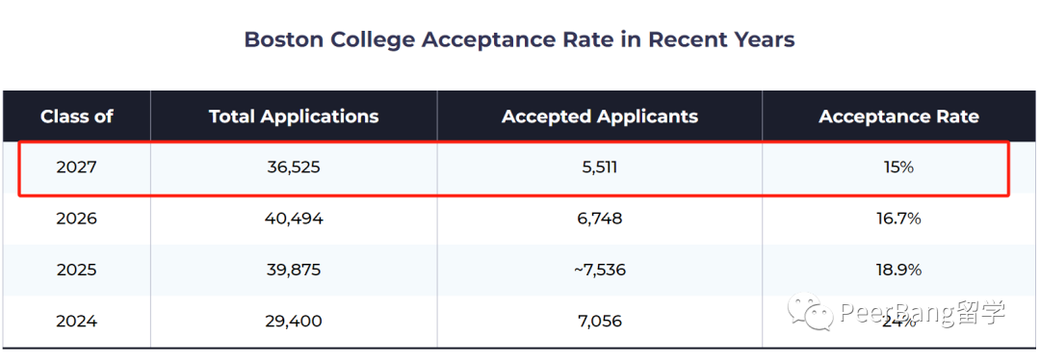Click the 6,748 accepted applicants value

click(600, 219)
